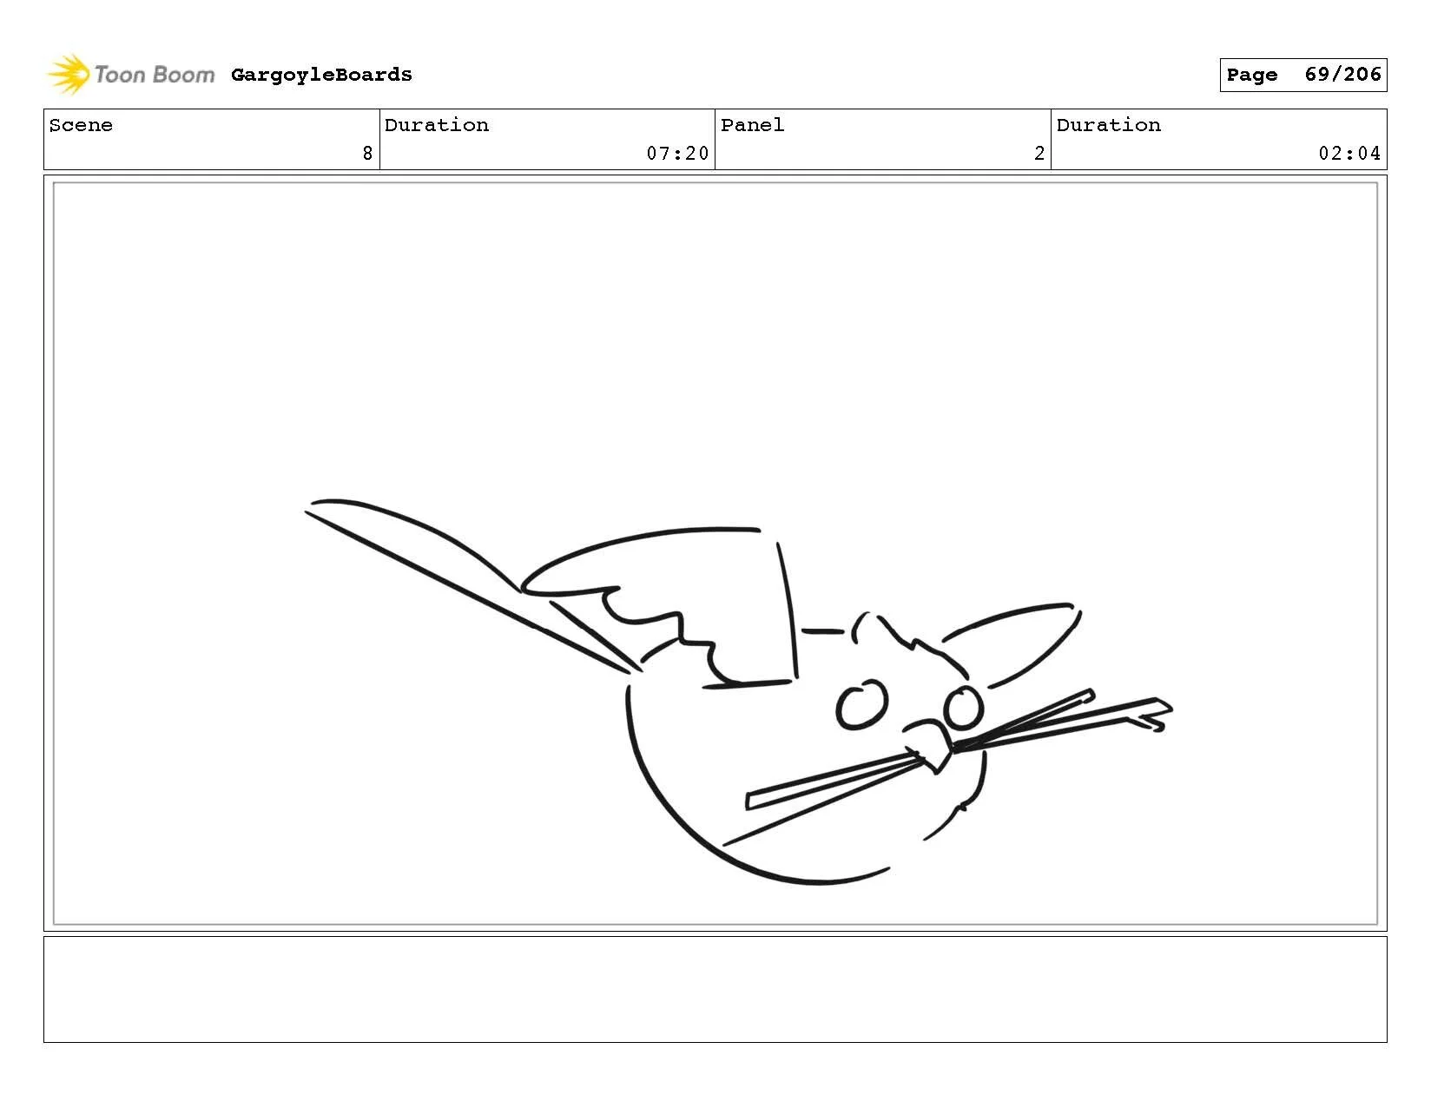Click panel duration value 02:04
Image resolution: width=1431 pixels, height=1108 pixels.
pos(1349,154)
